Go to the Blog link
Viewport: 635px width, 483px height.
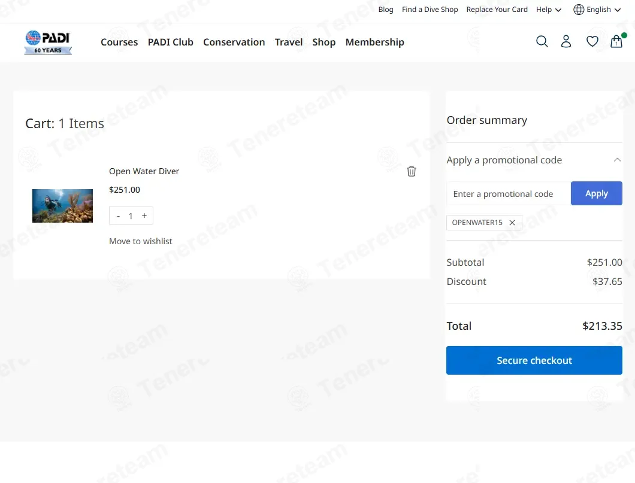tap(386, 10)
